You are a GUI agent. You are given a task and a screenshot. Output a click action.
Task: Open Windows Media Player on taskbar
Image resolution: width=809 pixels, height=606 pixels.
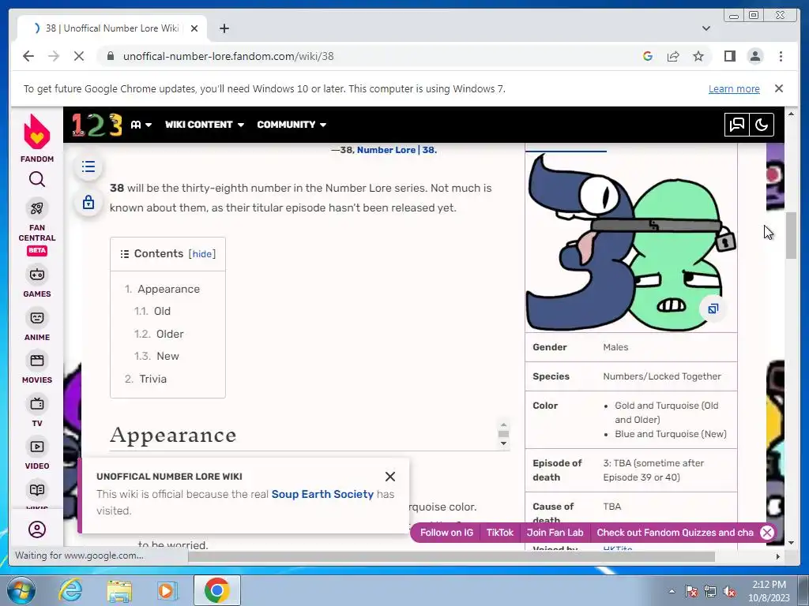pos(166,590)
